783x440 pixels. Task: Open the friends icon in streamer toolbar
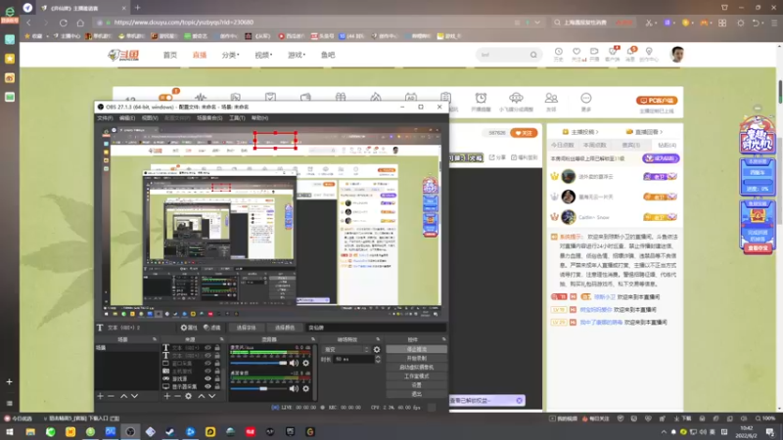[x=551, y=98]
